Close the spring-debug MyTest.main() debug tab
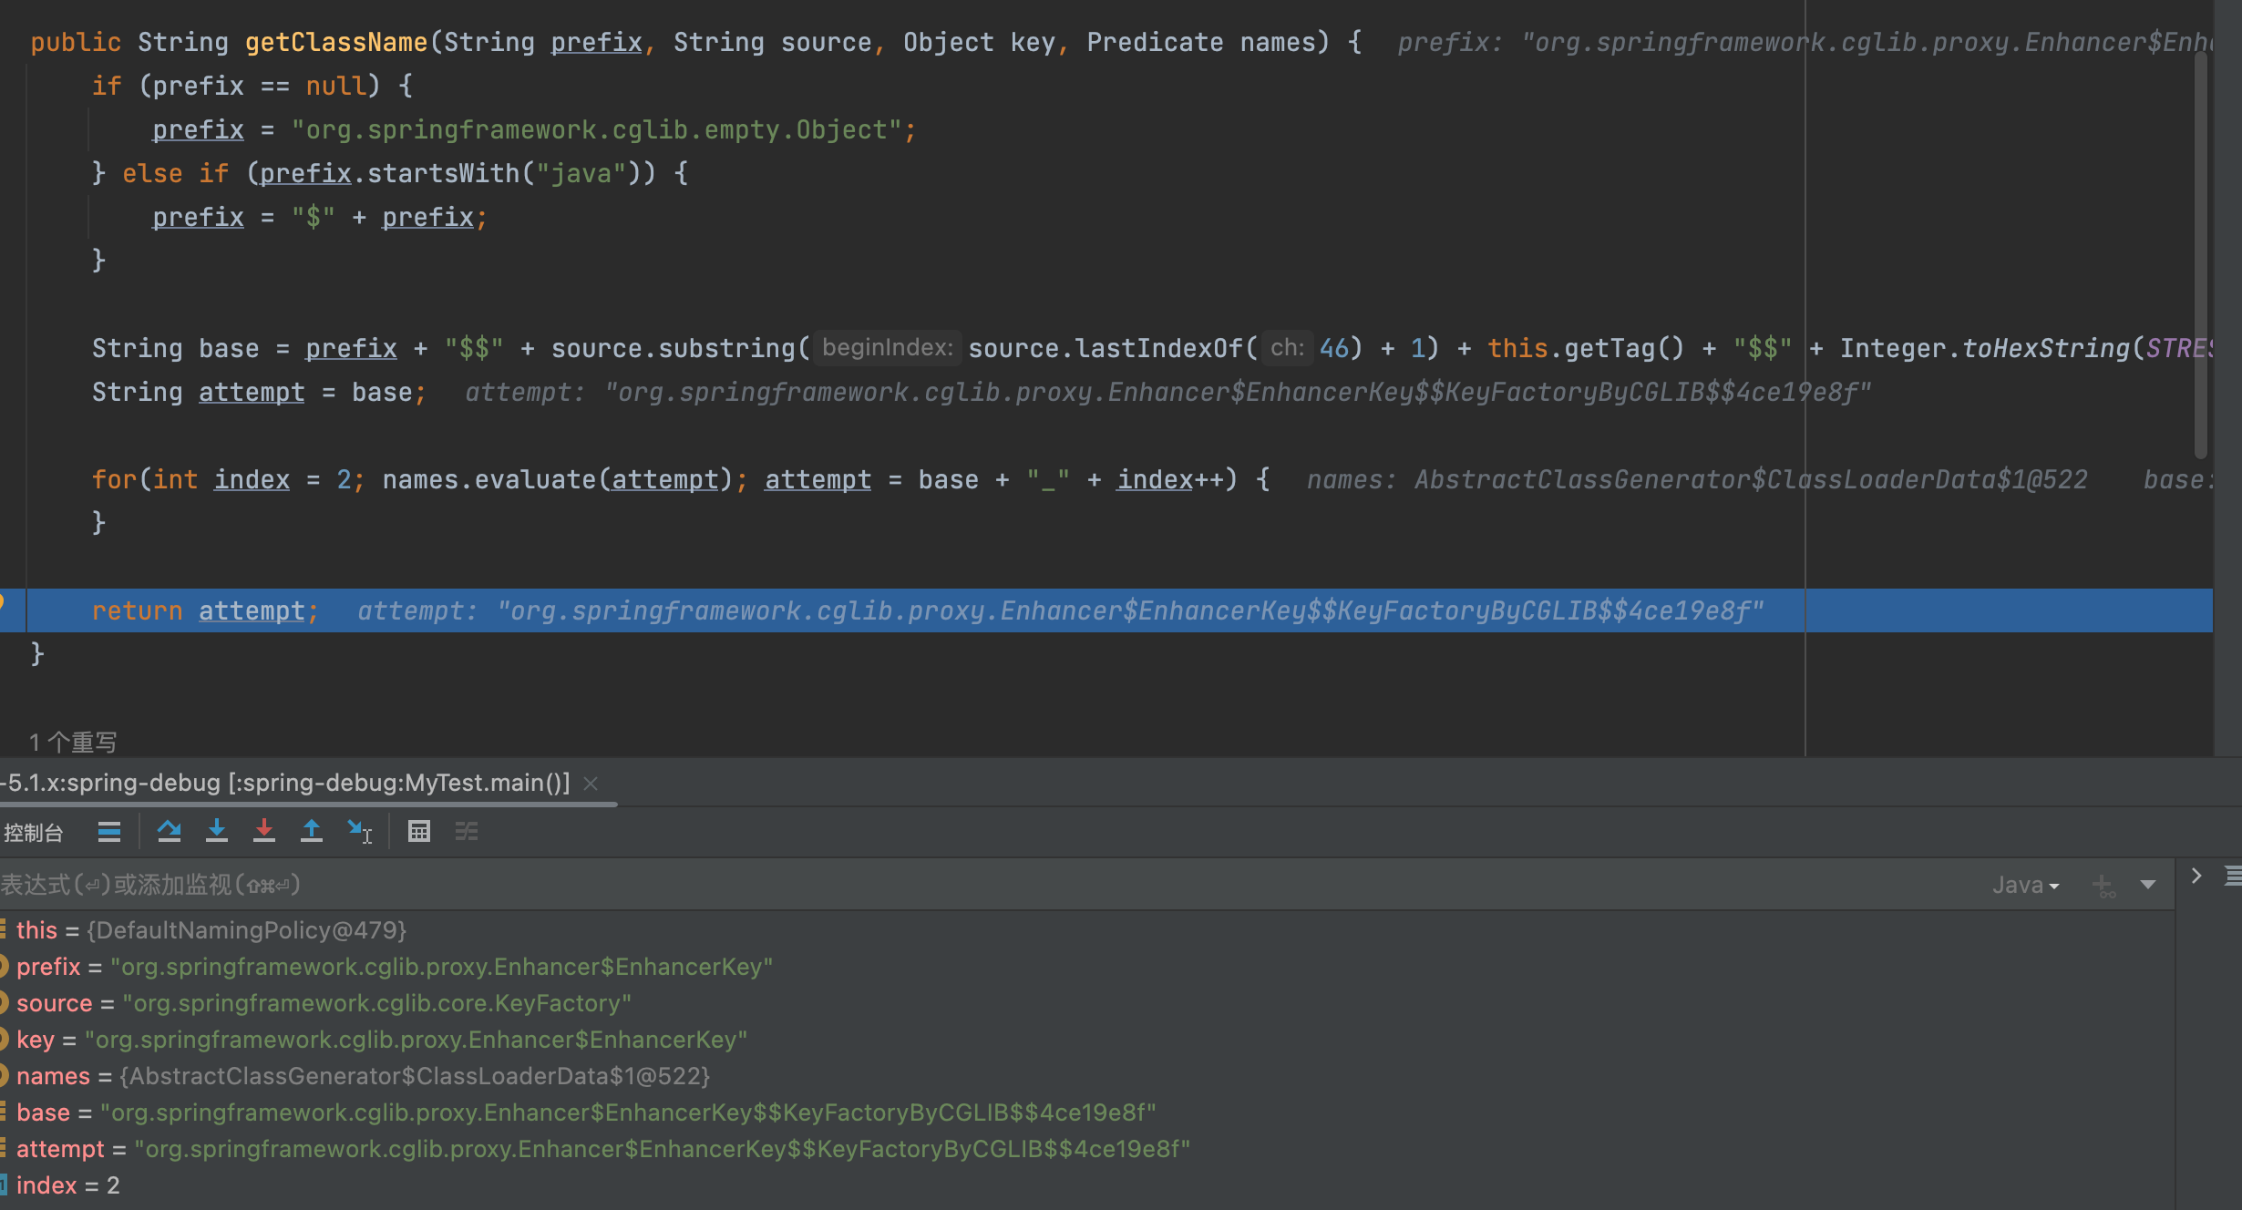The width and height of the screenshot is (2242, 1210). [x=591, y=784]
